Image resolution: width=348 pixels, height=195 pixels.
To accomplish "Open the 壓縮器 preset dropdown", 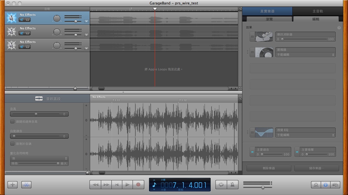I will coord(305,55).
